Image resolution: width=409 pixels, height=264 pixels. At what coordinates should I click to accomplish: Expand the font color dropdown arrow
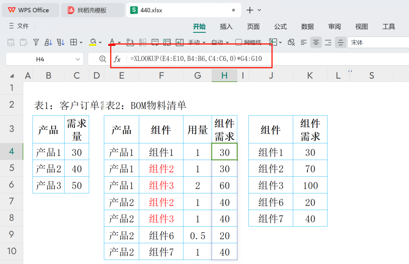click(x=119, y=42)
